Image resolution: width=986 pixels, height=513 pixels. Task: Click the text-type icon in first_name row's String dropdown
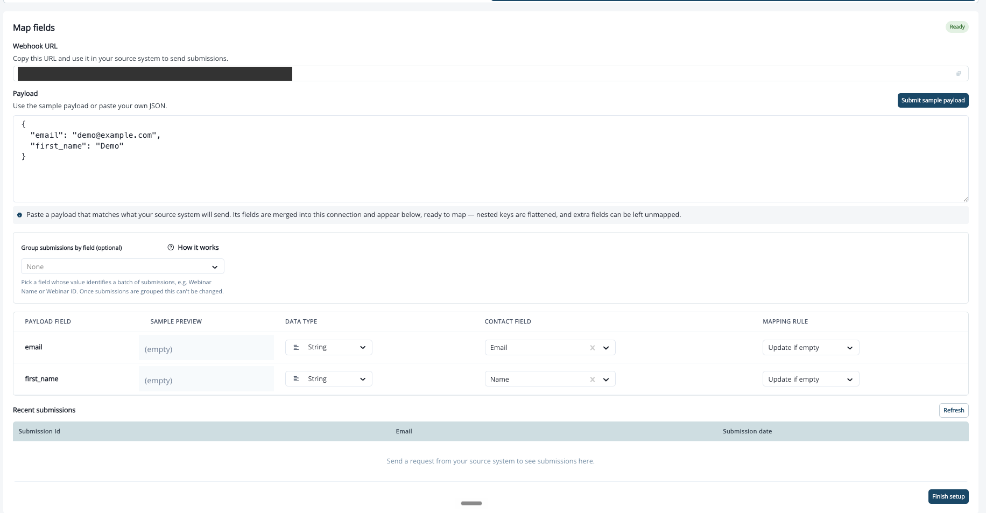click(296, 379)
